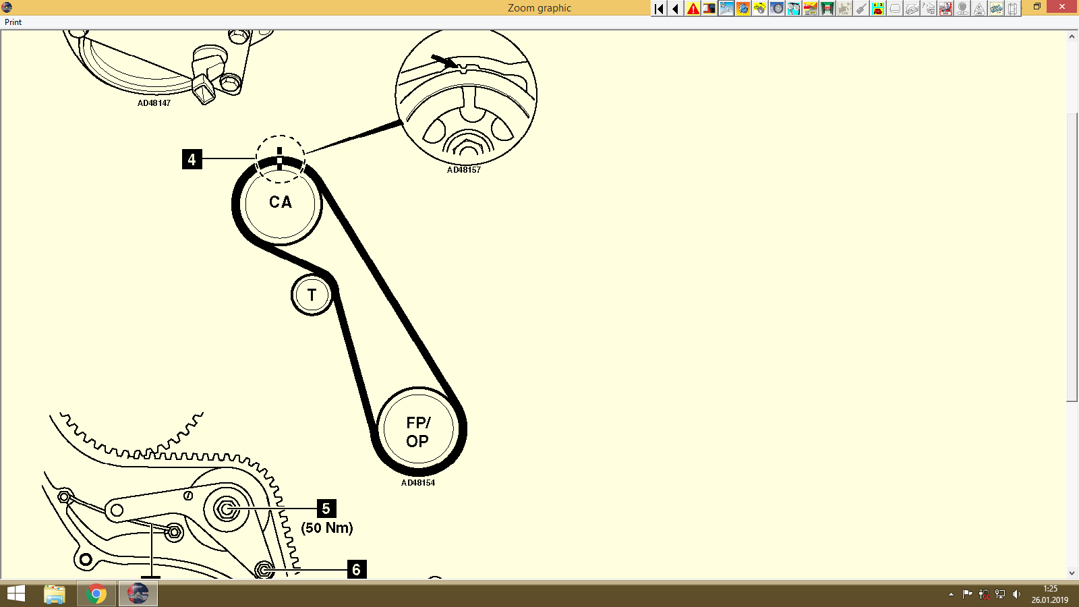The height and width of the screenshot is (607, 1079).
Task: Click the Autodata icon in the taskbar
Action: pos(137,594)
